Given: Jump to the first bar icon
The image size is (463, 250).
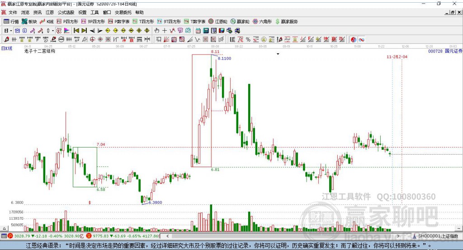Looking at the screenshot, I should (76, 31).
